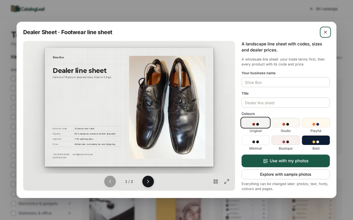Click the Title input field
Image resolution: width=353 pixels, height=220 pixels.
[x=286, y=103]
